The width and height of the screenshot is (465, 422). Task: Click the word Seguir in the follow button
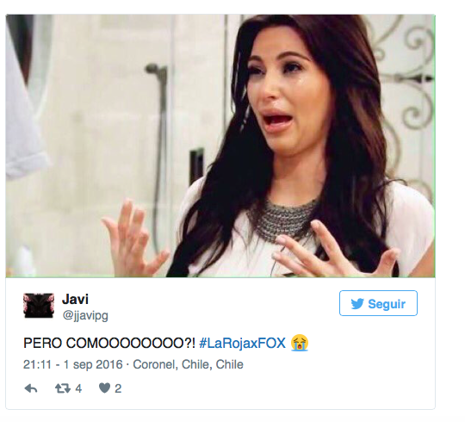pos(387,304)
